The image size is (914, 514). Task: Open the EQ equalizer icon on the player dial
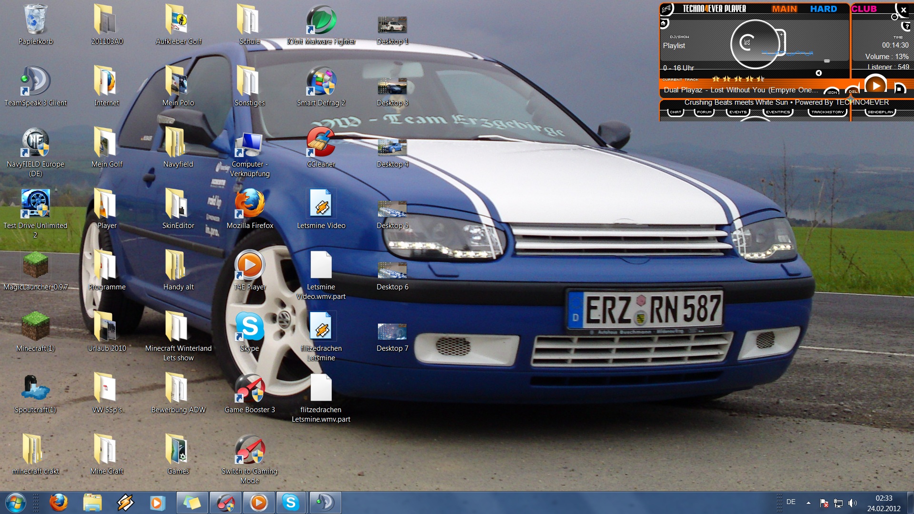747,43
